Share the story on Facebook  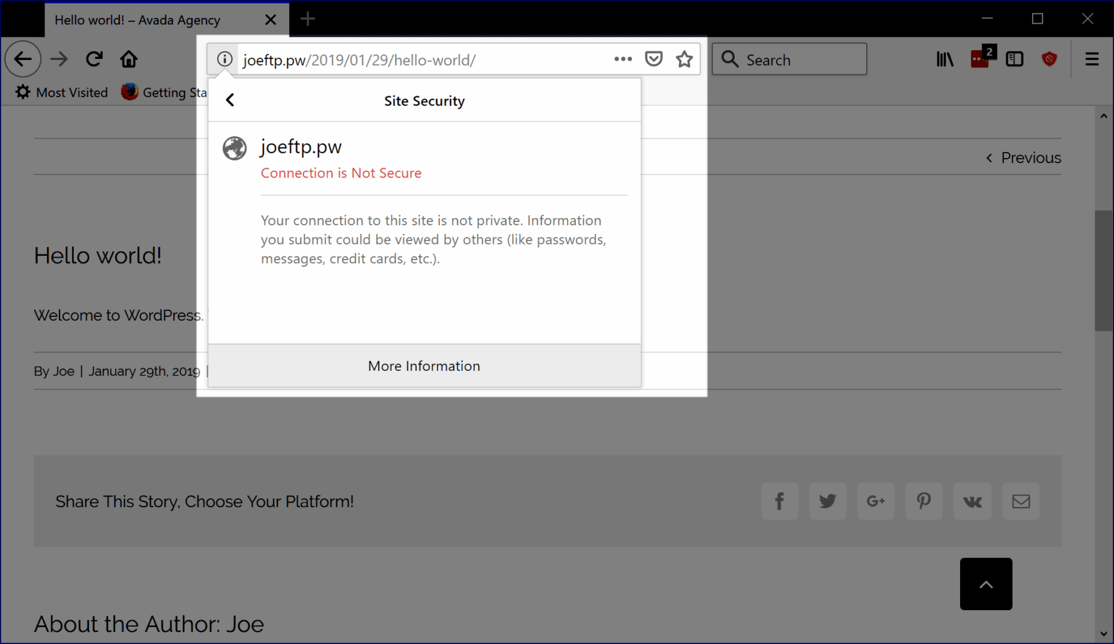(x=779, y=501)
